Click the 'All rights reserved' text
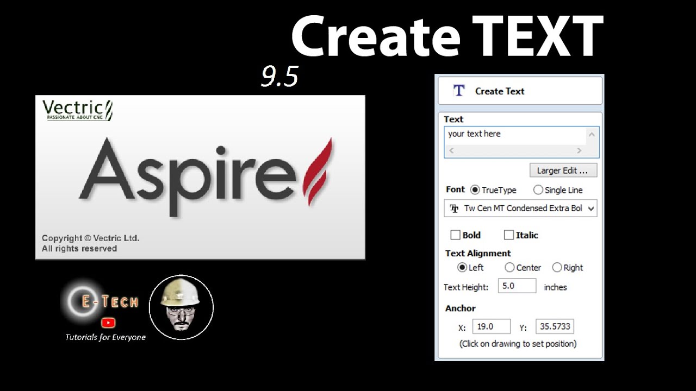Image resolution: width=696 pixels, height=391 pixels. [79, 248]
